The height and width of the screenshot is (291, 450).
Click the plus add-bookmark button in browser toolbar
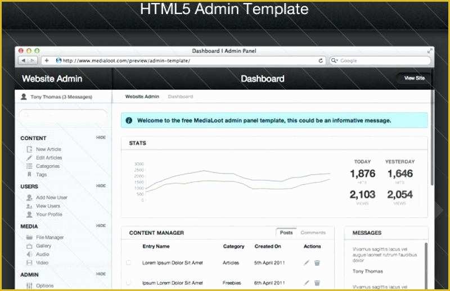[47, 61]
